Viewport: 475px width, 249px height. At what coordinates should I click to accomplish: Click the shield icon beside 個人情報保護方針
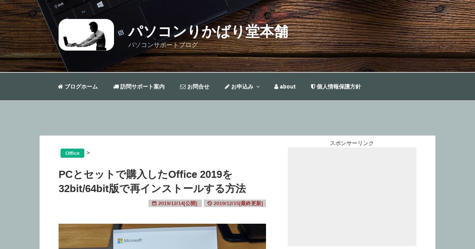[313, 87]
